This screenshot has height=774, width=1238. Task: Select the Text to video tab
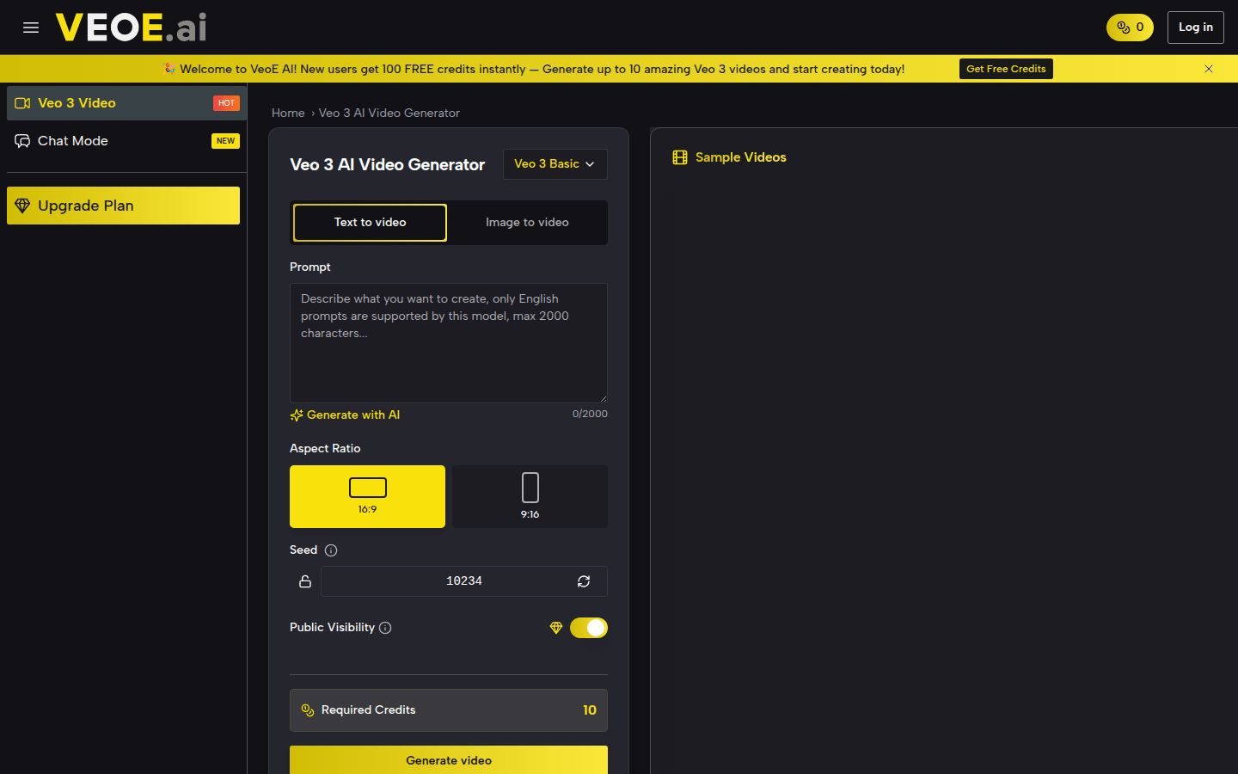tap(369, 222)
